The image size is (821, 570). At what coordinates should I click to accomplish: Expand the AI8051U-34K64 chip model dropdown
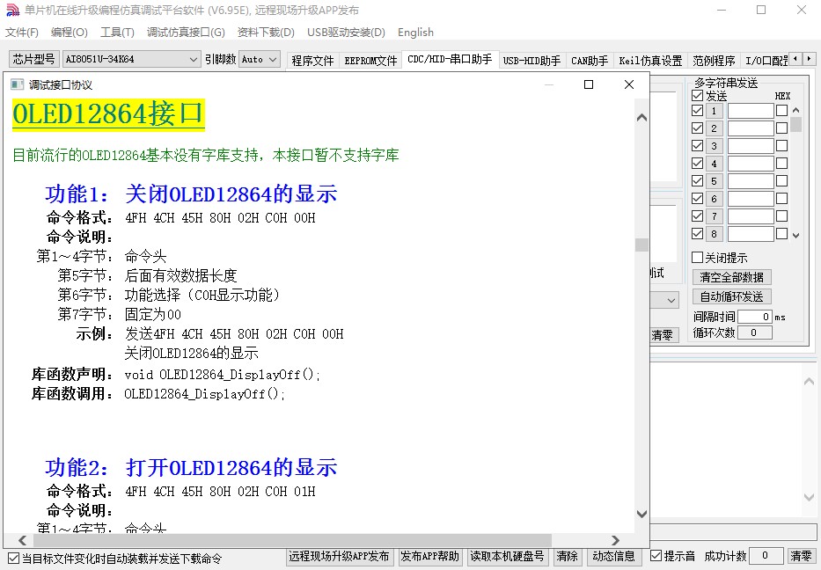click(194, 60)
